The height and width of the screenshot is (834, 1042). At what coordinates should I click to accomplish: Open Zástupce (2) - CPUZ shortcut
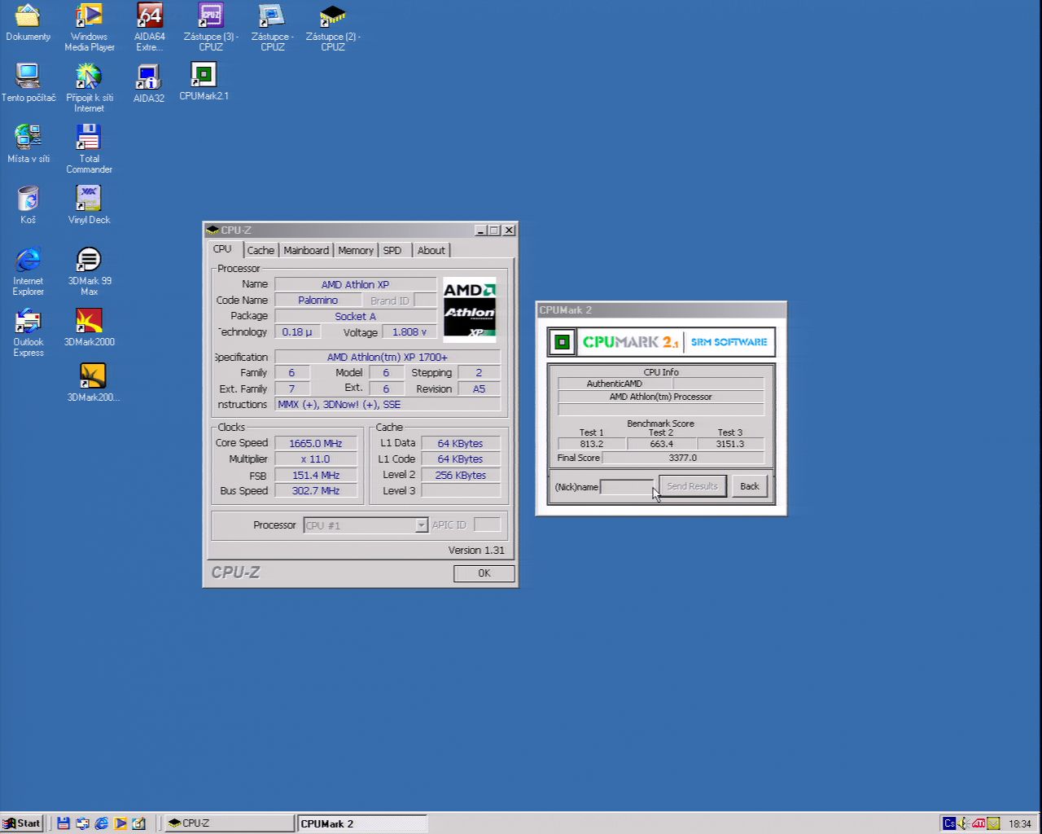332,27
